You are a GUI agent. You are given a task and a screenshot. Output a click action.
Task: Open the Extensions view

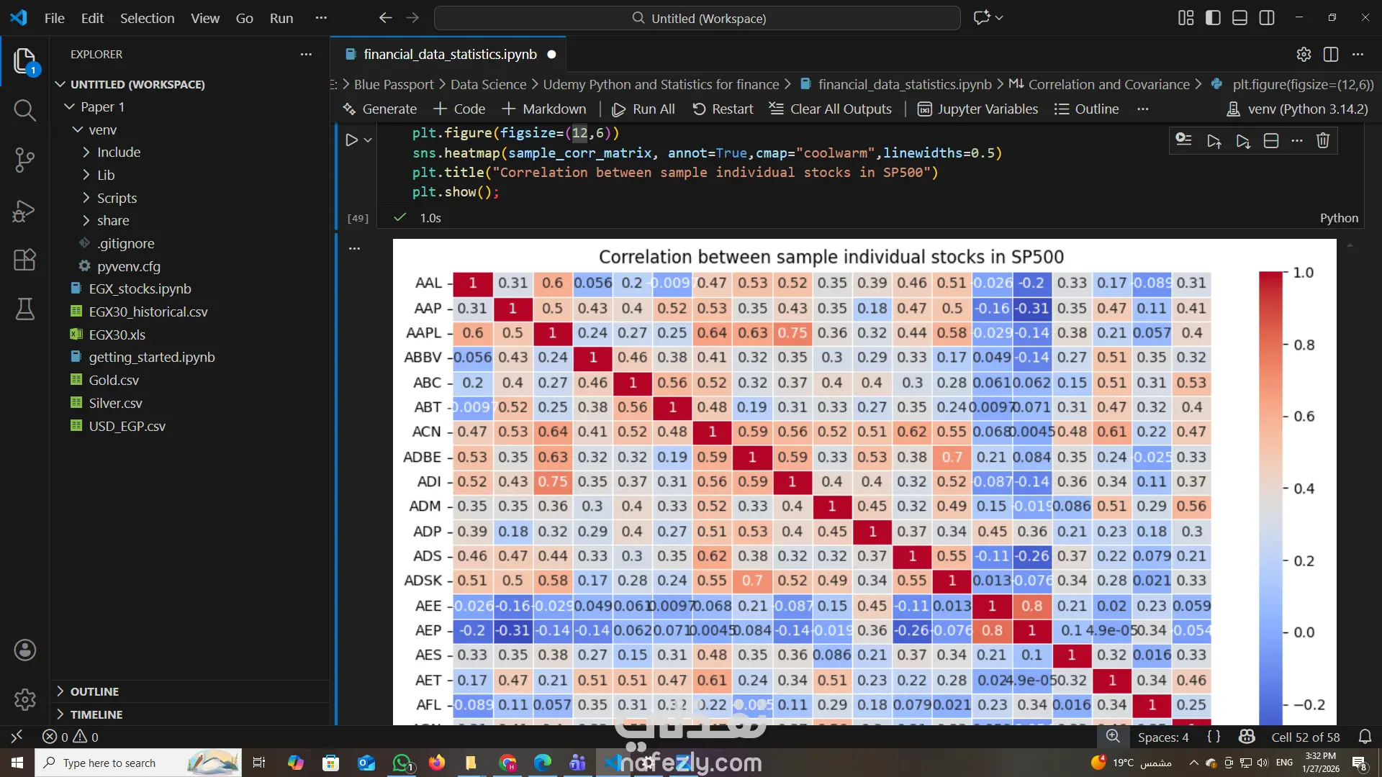click(x=24, y=260)
